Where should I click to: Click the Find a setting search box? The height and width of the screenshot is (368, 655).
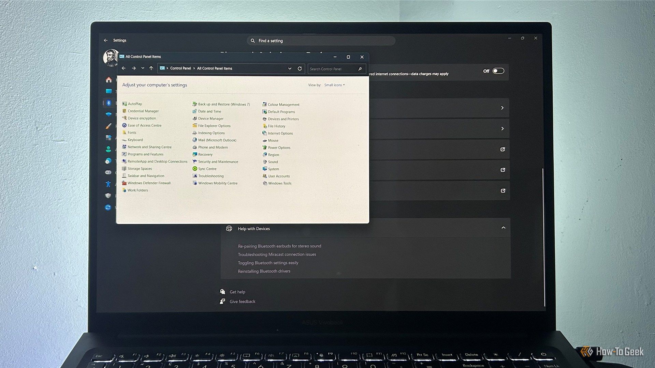coord(321,41)
